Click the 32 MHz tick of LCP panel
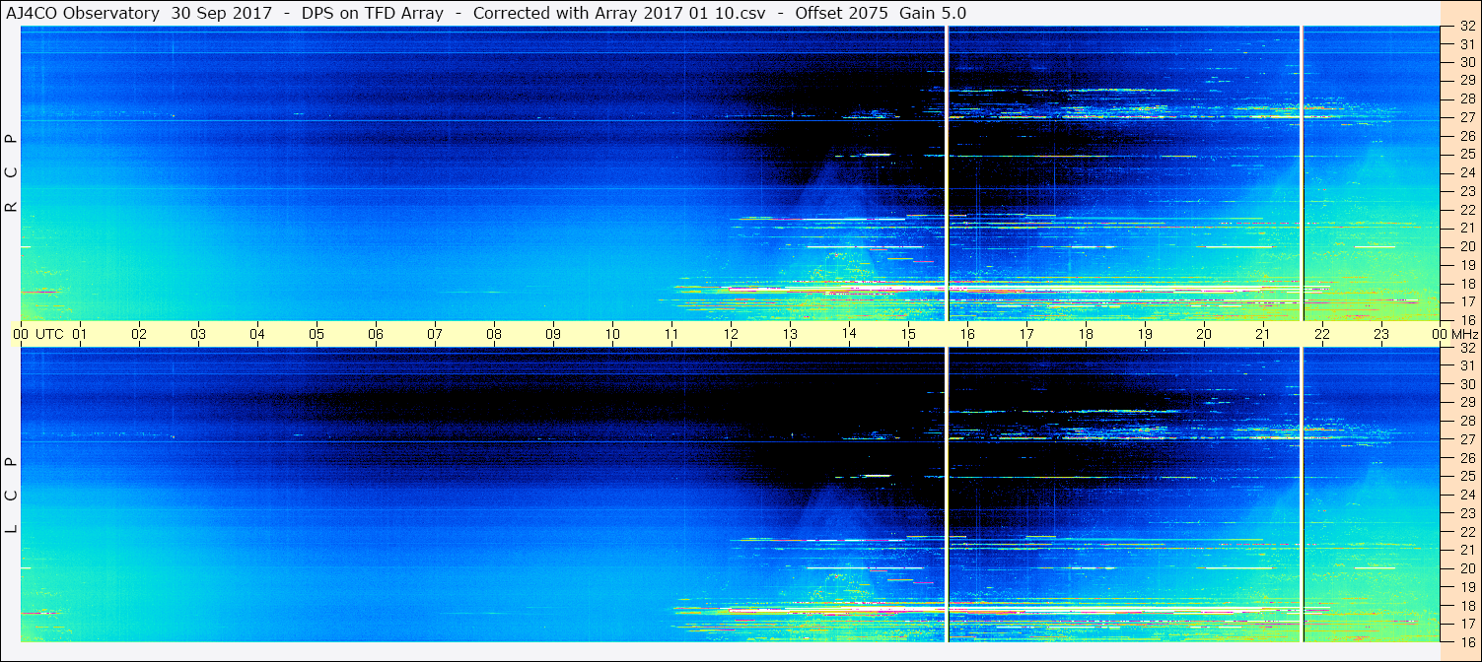 [x=1467, y=348]
